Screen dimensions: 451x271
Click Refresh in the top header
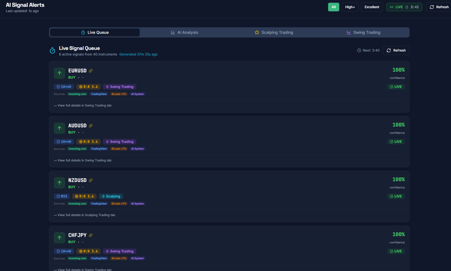pyautogui.click(x=439, y=7)
